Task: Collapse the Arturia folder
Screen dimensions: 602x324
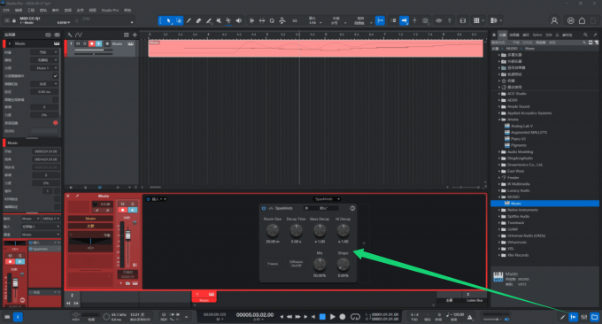Action: (x=499, y=120)
